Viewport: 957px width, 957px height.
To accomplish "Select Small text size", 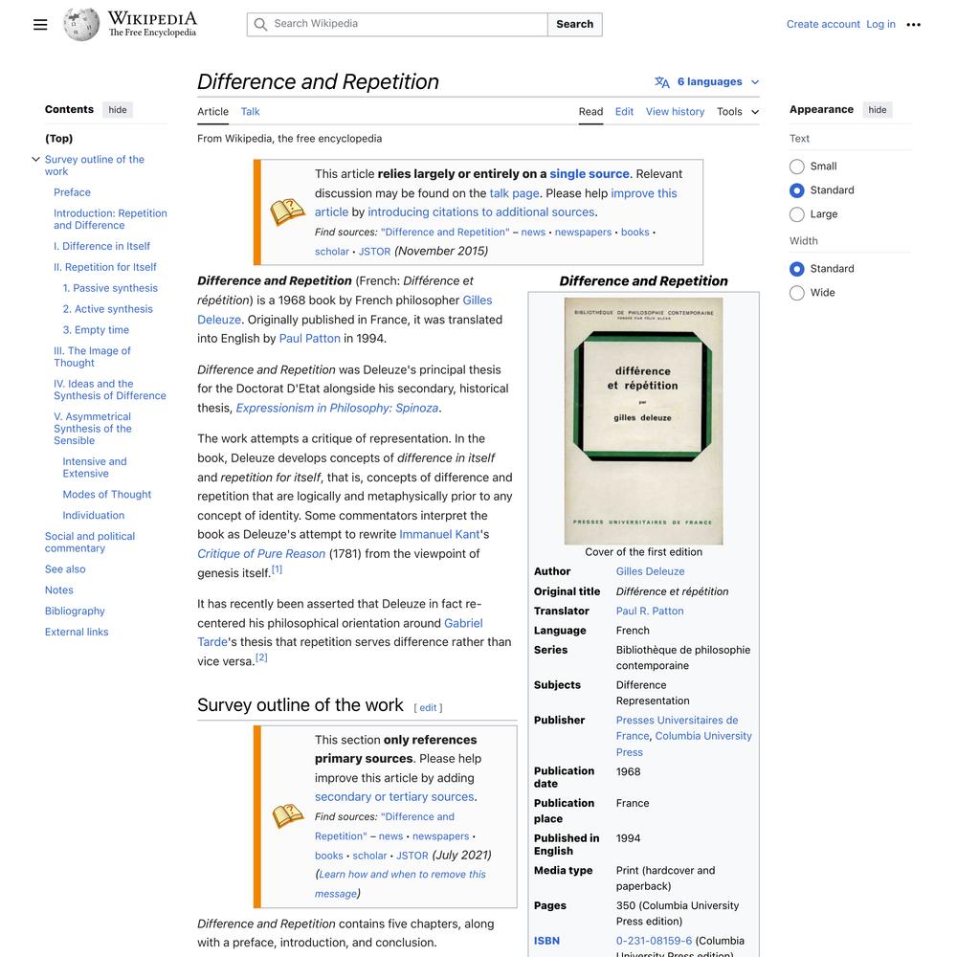I will tap(796, 166).
